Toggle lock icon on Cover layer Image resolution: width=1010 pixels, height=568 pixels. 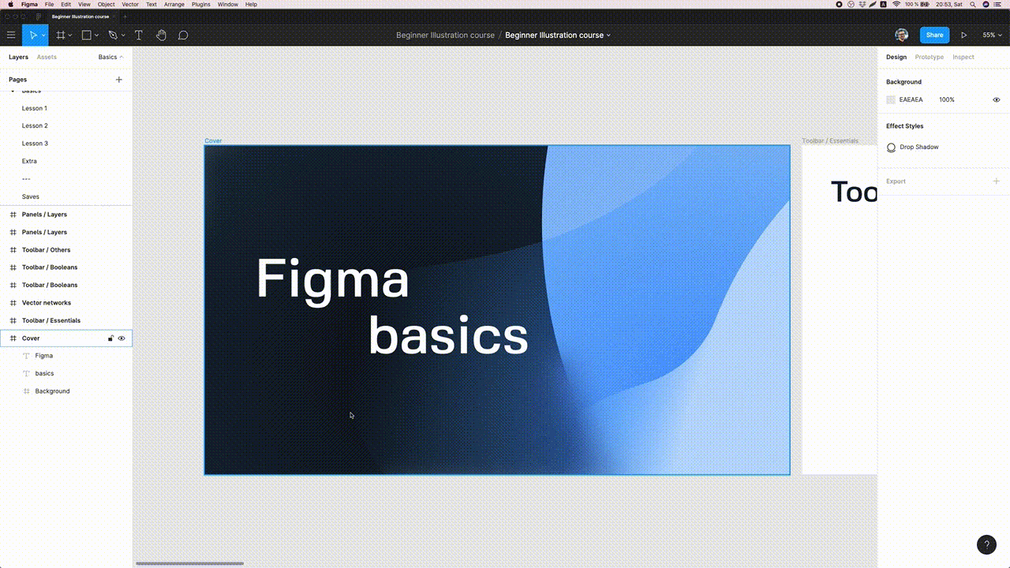click(x=110, y=338)
